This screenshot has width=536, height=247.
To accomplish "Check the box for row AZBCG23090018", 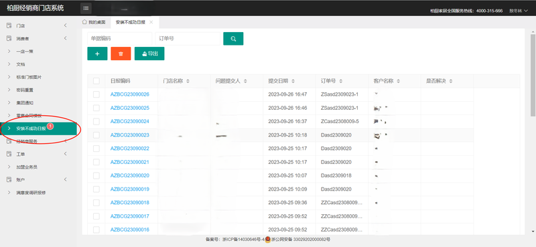I will pos(96,203).
